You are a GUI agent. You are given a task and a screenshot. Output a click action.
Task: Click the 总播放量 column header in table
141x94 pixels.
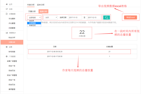[109, 47]
